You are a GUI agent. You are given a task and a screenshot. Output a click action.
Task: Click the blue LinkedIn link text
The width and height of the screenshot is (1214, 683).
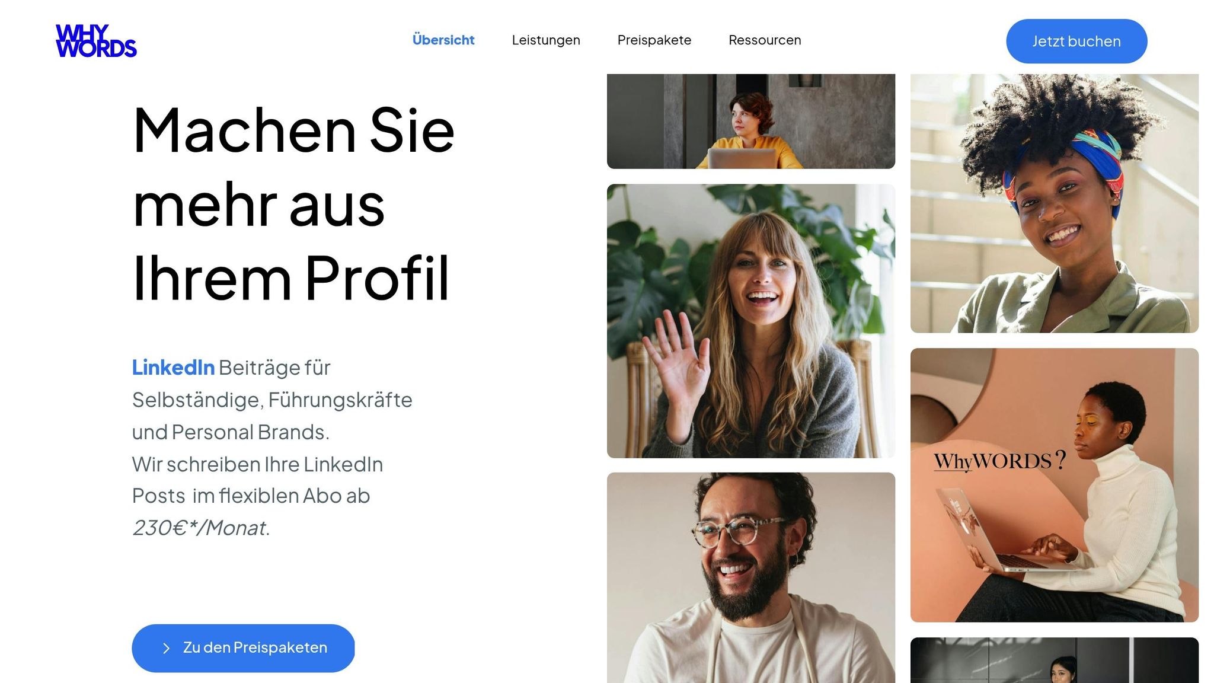(173, 368)
